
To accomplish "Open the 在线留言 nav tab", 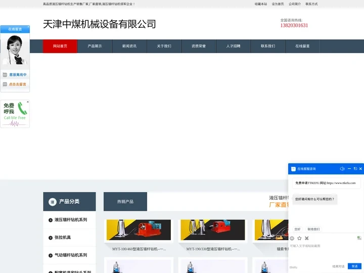I will (302, 46).
